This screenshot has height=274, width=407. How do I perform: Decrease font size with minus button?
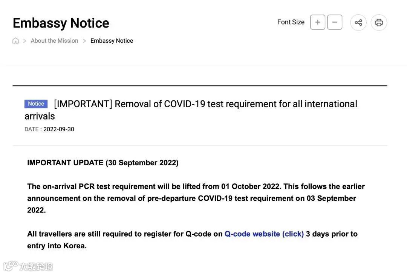point(335,22)
